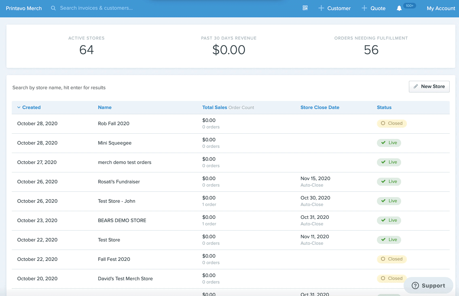459x296 pixels.
Task: Open the Rob Fall 2020 store
Action: [x=114, y=124]
